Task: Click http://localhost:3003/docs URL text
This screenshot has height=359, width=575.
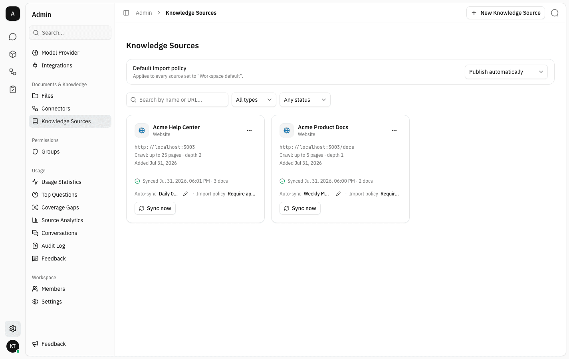Action: 317,147
